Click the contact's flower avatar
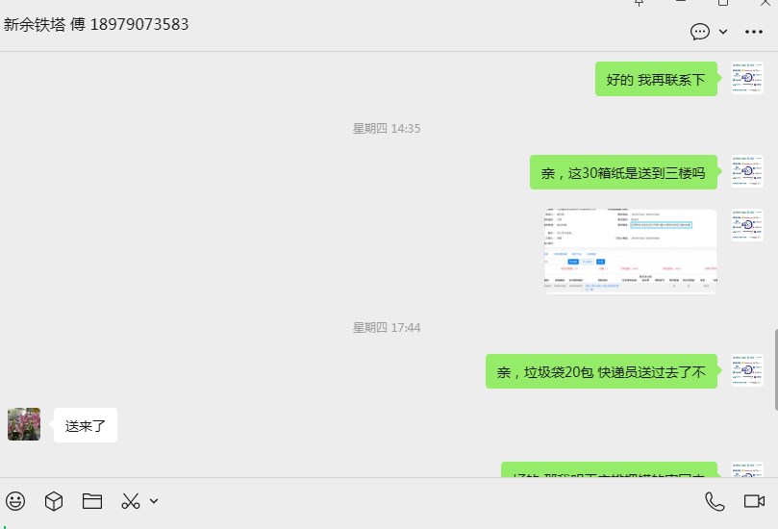The height and width of the screenshot is (529, 778). (24, 424)
